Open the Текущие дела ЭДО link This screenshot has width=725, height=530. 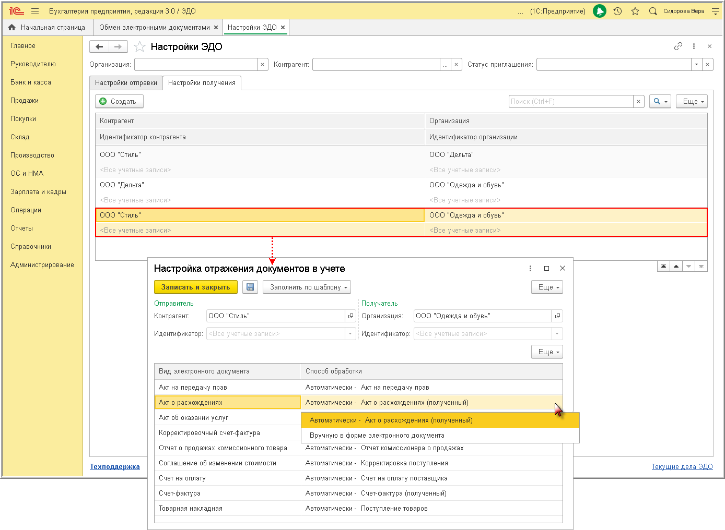(x=682, y=467)
